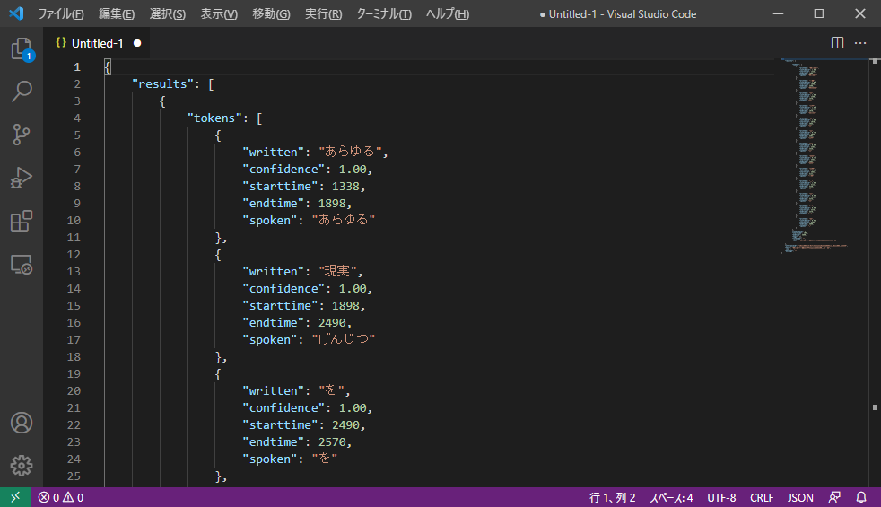Change language mode via JSON indicator
Screen dimensions: 881x507
coord(800,497)
